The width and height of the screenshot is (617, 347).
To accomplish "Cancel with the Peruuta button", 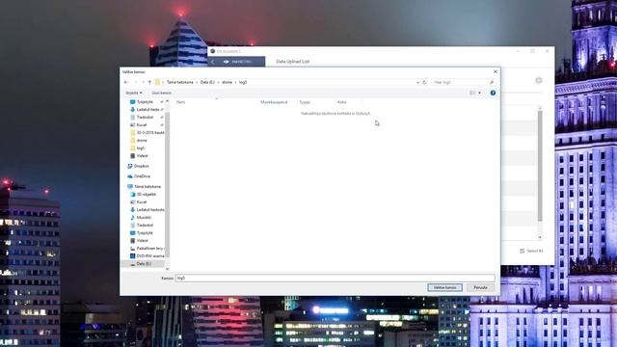I will (x=480, y=287).
